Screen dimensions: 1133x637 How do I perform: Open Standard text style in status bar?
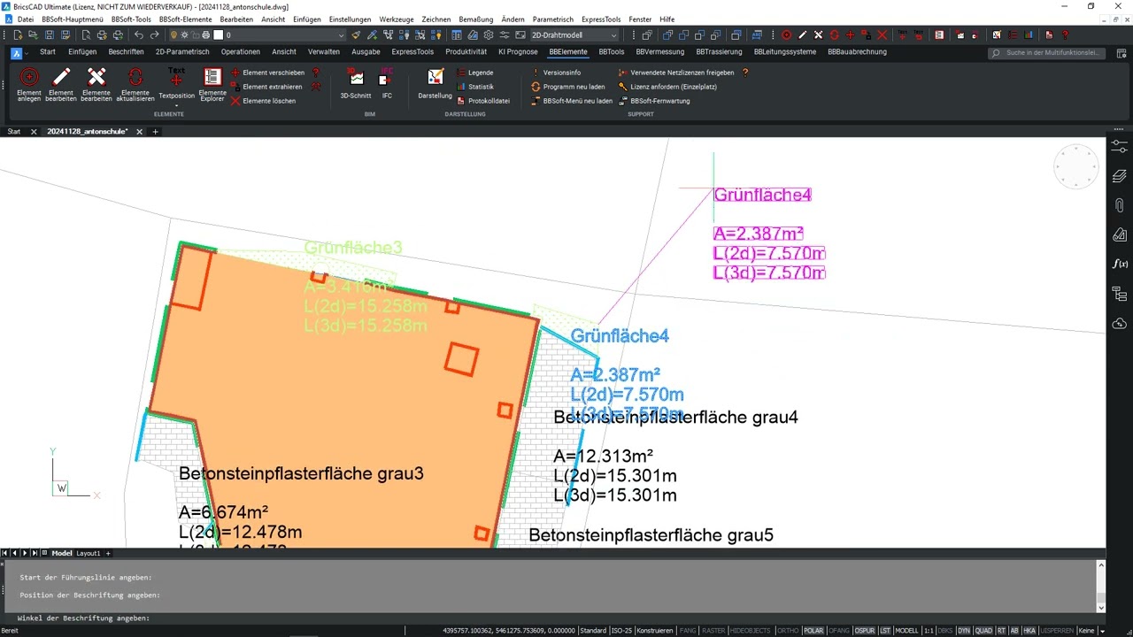[x=593, y=631]
